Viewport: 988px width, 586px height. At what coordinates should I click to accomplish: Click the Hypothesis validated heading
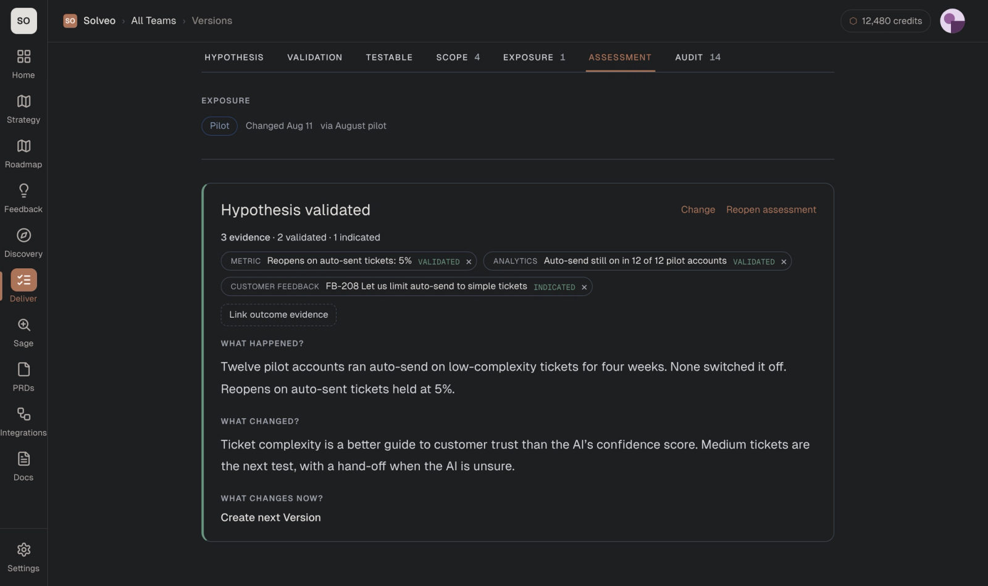296,210
